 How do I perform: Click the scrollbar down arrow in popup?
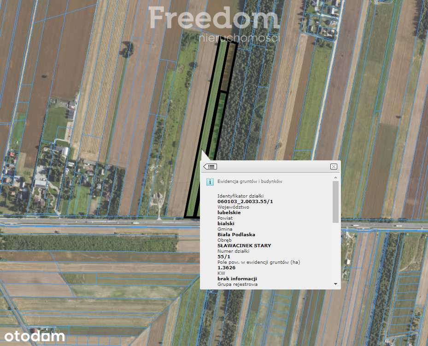click(335, 284)
